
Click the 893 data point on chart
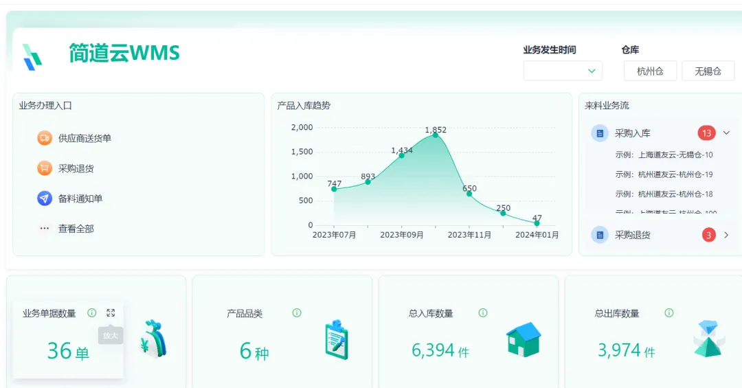(x=368, y=182)
